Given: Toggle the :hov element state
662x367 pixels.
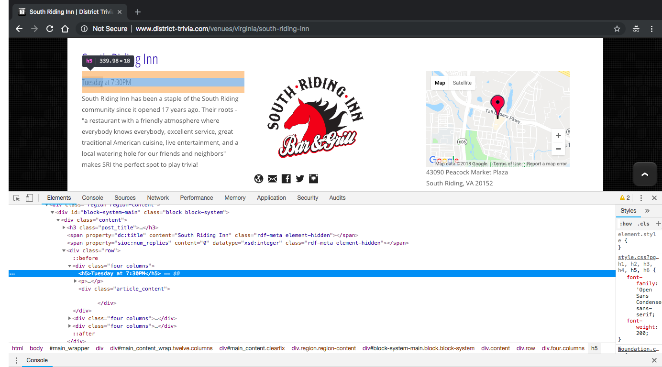Looking at the screenshot, I should [x=626, y=224].
